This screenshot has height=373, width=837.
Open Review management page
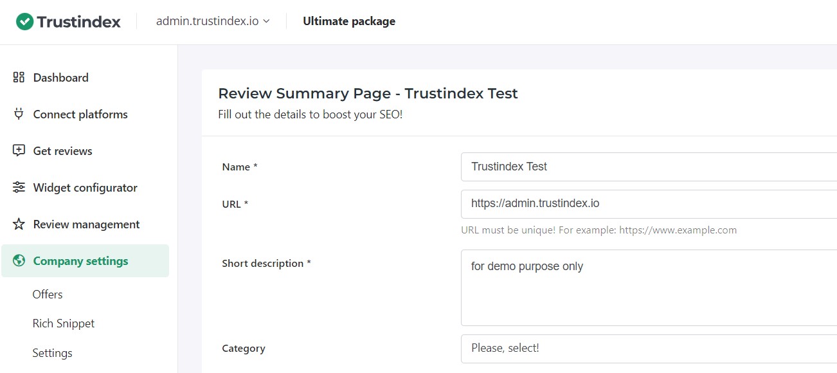point(86,224)
